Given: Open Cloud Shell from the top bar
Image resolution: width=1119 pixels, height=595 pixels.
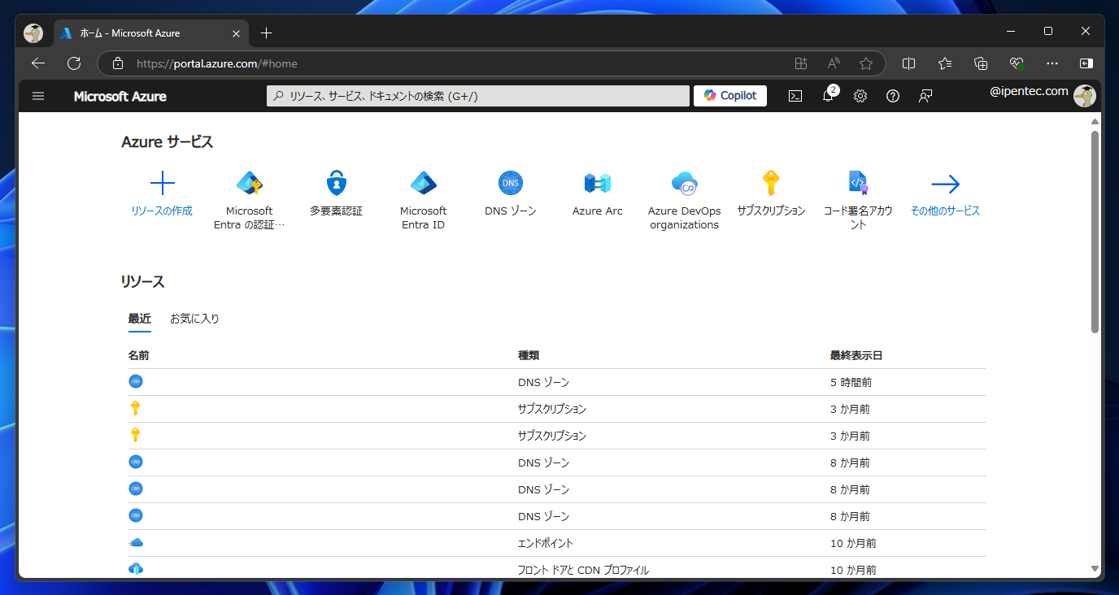Looking at the screenshot, I should coord(795,95).
